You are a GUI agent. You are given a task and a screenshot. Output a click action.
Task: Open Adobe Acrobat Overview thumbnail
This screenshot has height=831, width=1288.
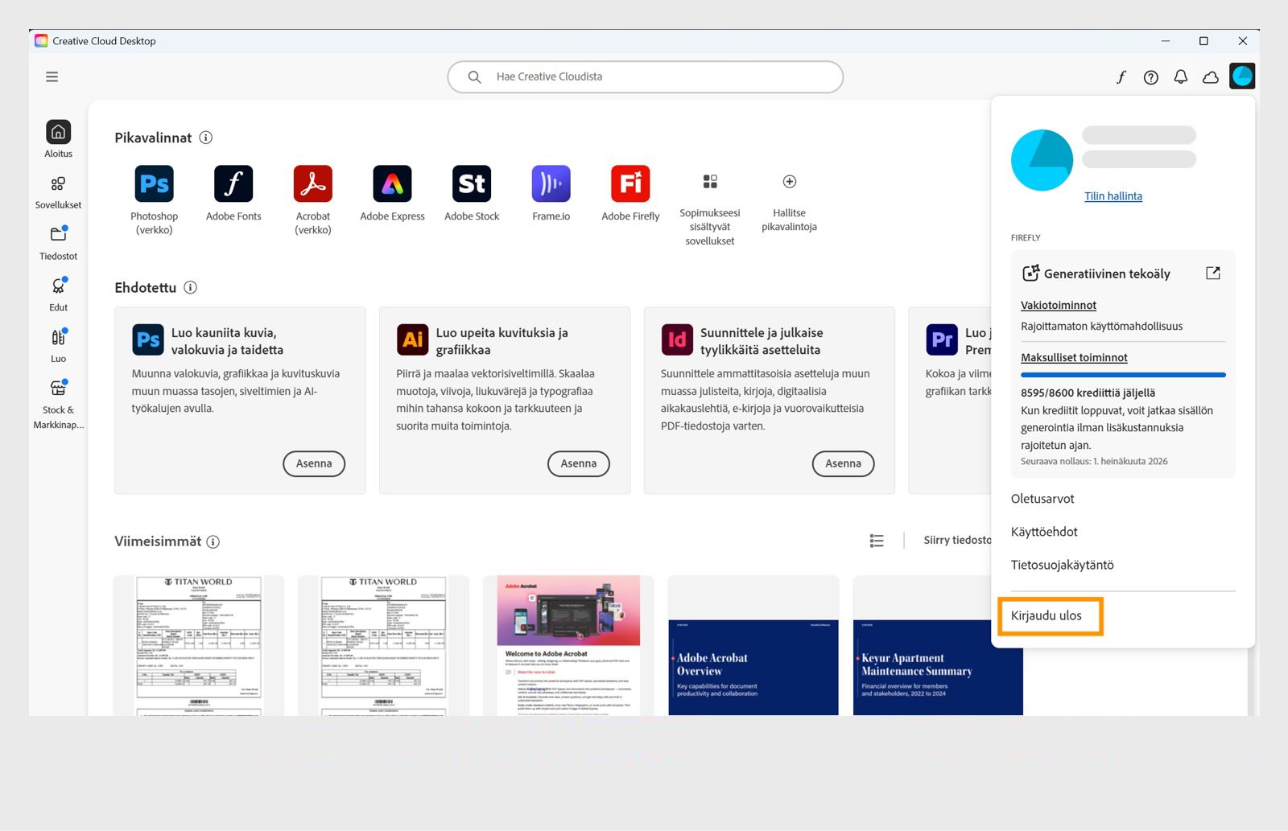click(x=753, y=645)
